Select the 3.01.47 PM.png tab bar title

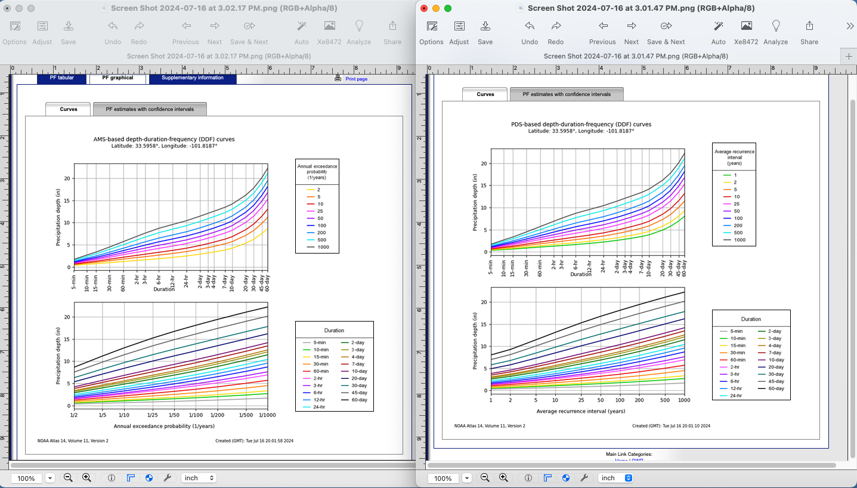click(636, 56)
